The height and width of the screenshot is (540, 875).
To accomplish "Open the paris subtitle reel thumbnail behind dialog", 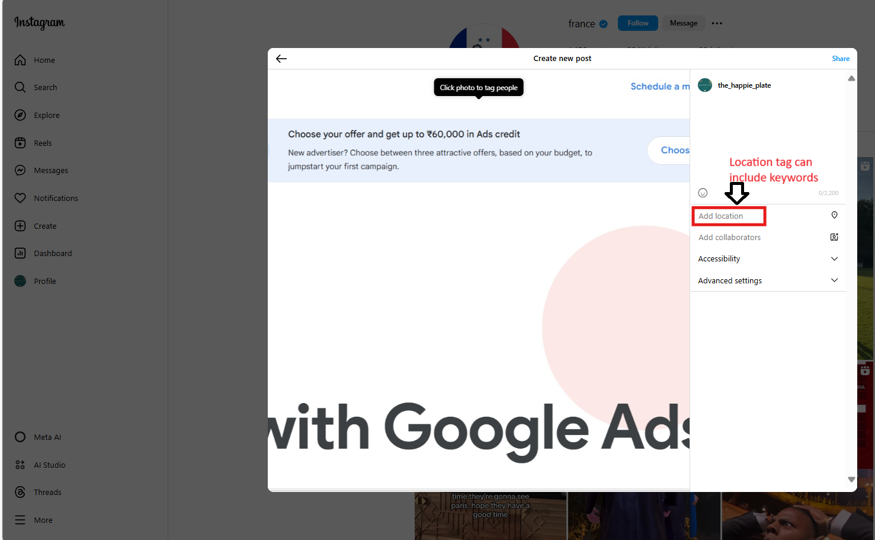I will point(491,516).
